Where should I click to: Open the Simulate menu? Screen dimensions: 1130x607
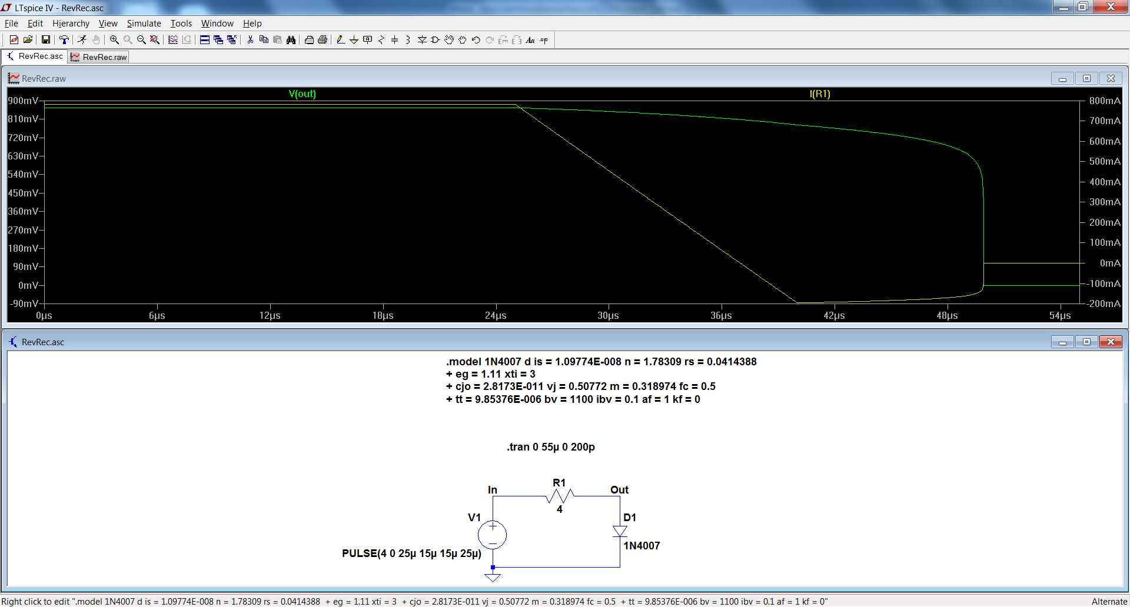pos(144,24)
